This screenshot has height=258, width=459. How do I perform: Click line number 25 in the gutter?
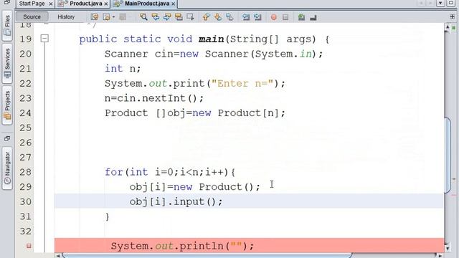(26, 128)
